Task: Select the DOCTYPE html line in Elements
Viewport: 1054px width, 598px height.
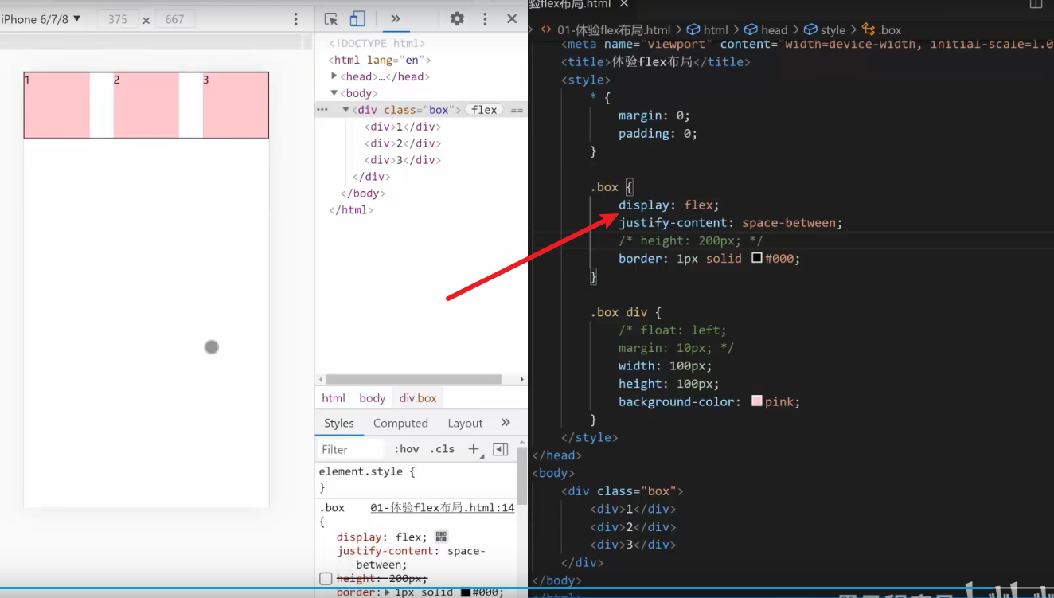Action: click(377, 43)
